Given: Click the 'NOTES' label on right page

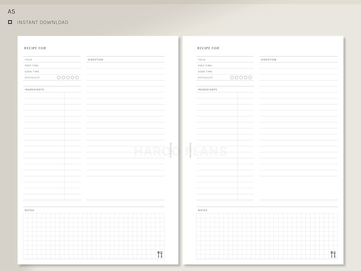Looking at the screenshot, I should [x=203, y=210].
